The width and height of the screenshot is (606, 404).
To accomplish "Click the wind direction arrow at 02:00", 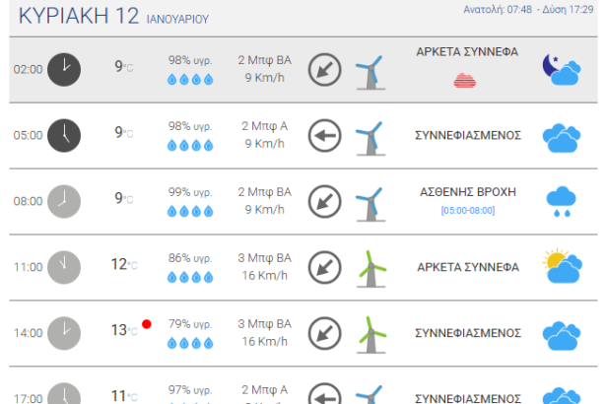I will 324,70.
